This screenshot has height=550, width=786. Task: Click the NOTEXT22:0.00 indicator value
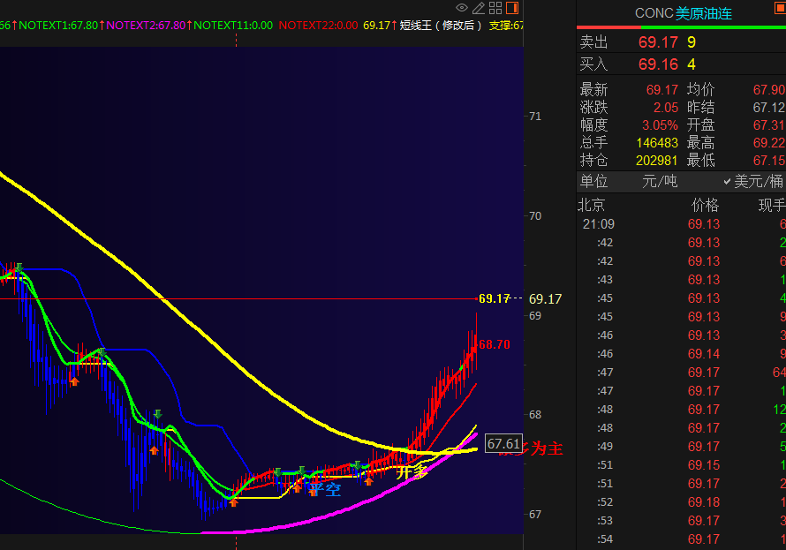coord(318,25)
